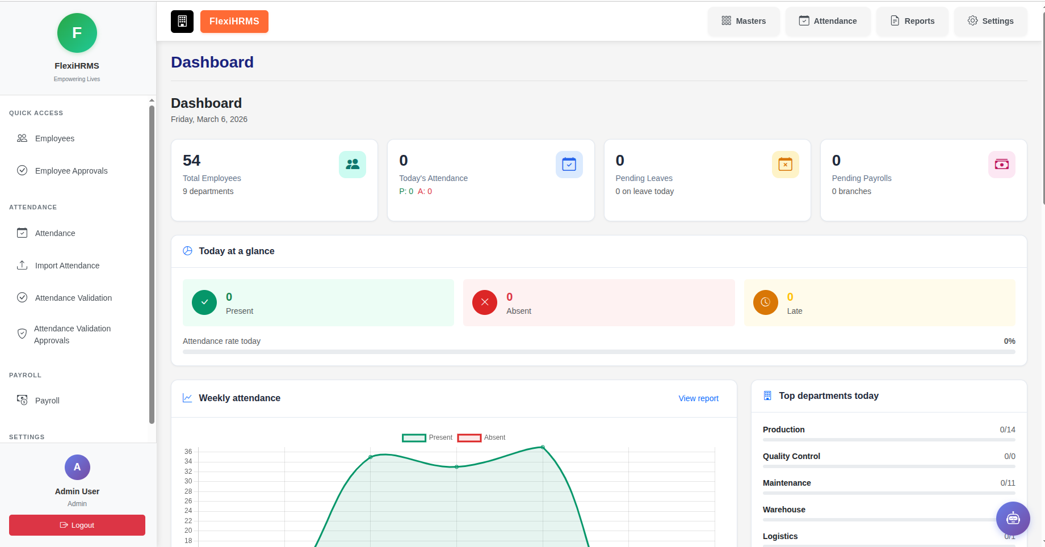The width and height of the screenshot is (1045, 547).
Task: Click the red Absent cross icon
Action: tap(485, 302)
